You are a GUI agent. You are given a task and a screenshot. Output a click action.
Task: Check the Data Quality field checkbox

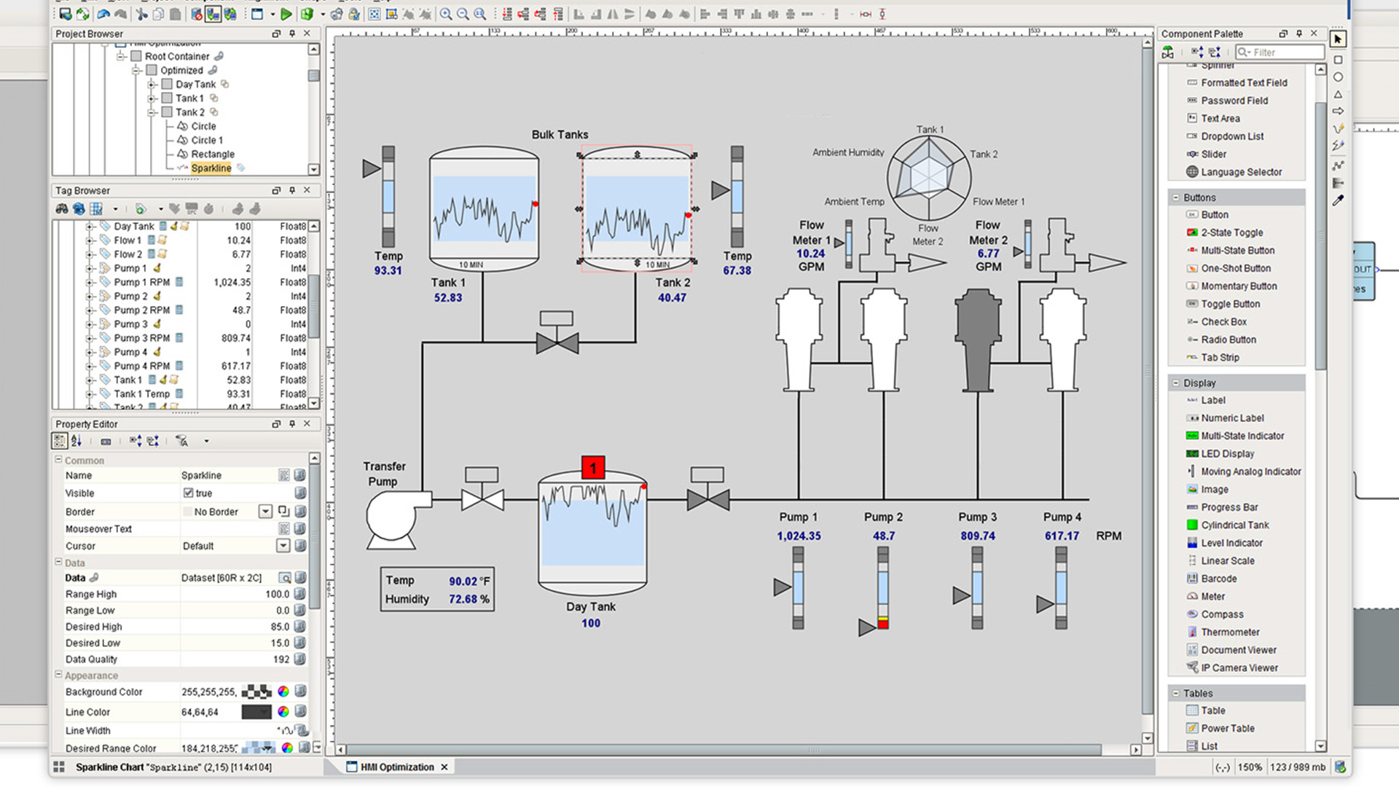pos(302,659)
